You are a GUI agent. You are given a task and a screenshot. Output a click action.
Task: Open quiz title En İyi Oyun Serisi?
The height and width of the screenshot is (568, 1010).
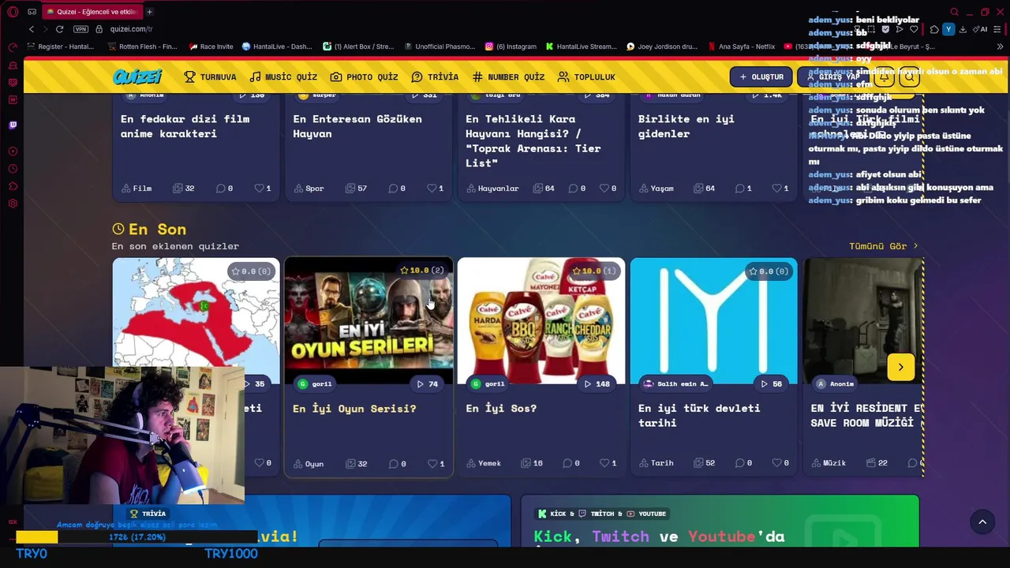click(354, 409)
